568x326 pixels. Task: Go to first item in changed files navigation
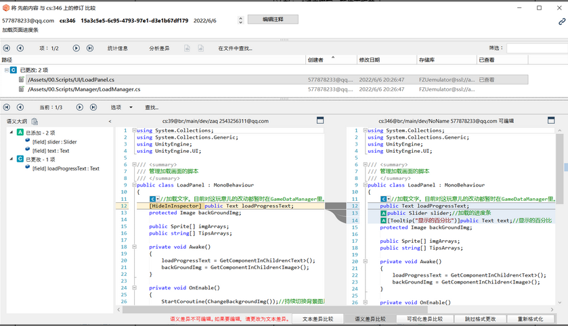click(x=7, y=49)
